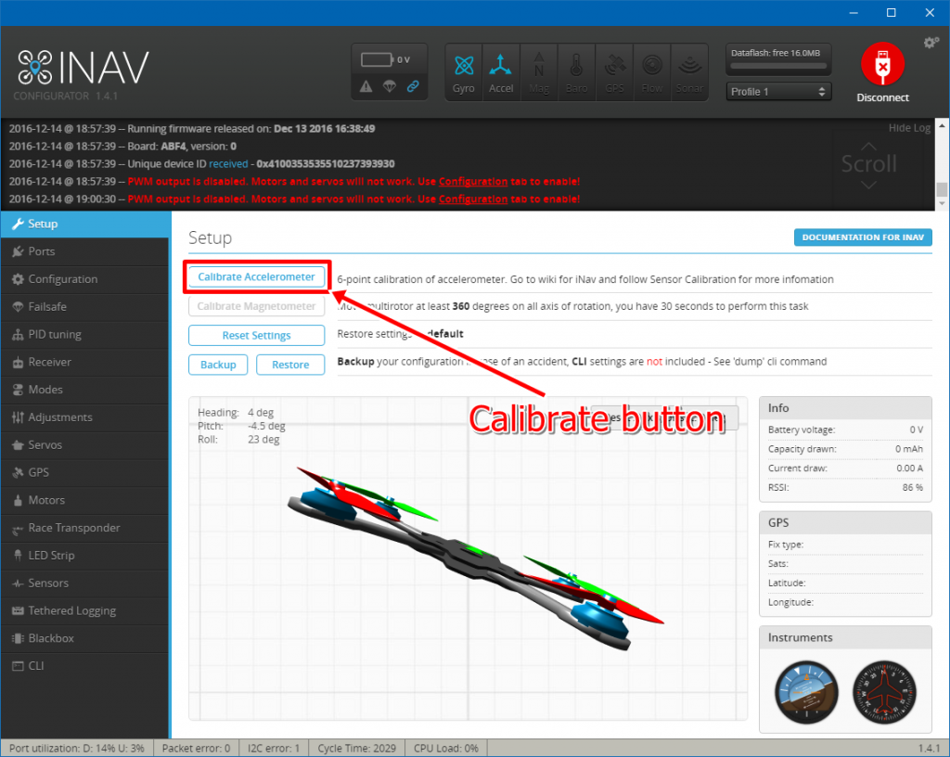Open Documentation for INAV

point(863,237)
